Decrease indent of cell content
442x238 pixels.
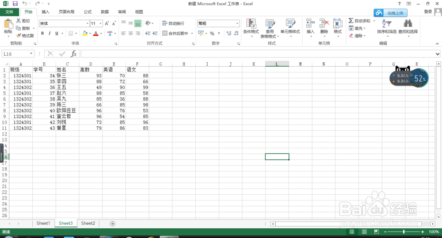(x=148, y=33)
